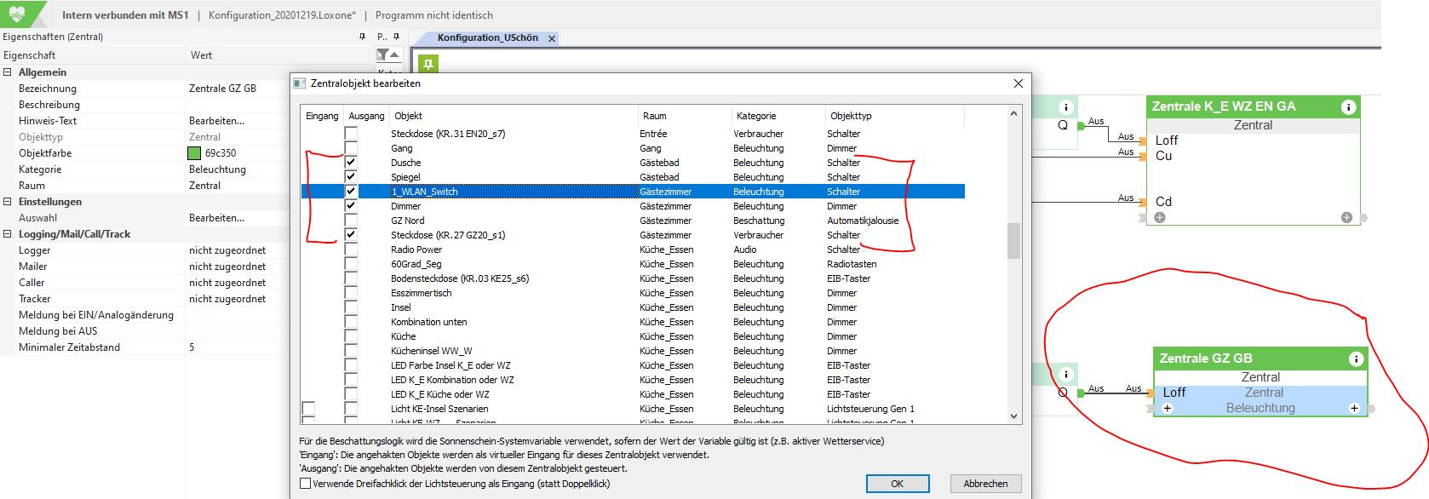1429x499 pixels.
Task: Sort by Kategorie column header
Action: point(756,116)
